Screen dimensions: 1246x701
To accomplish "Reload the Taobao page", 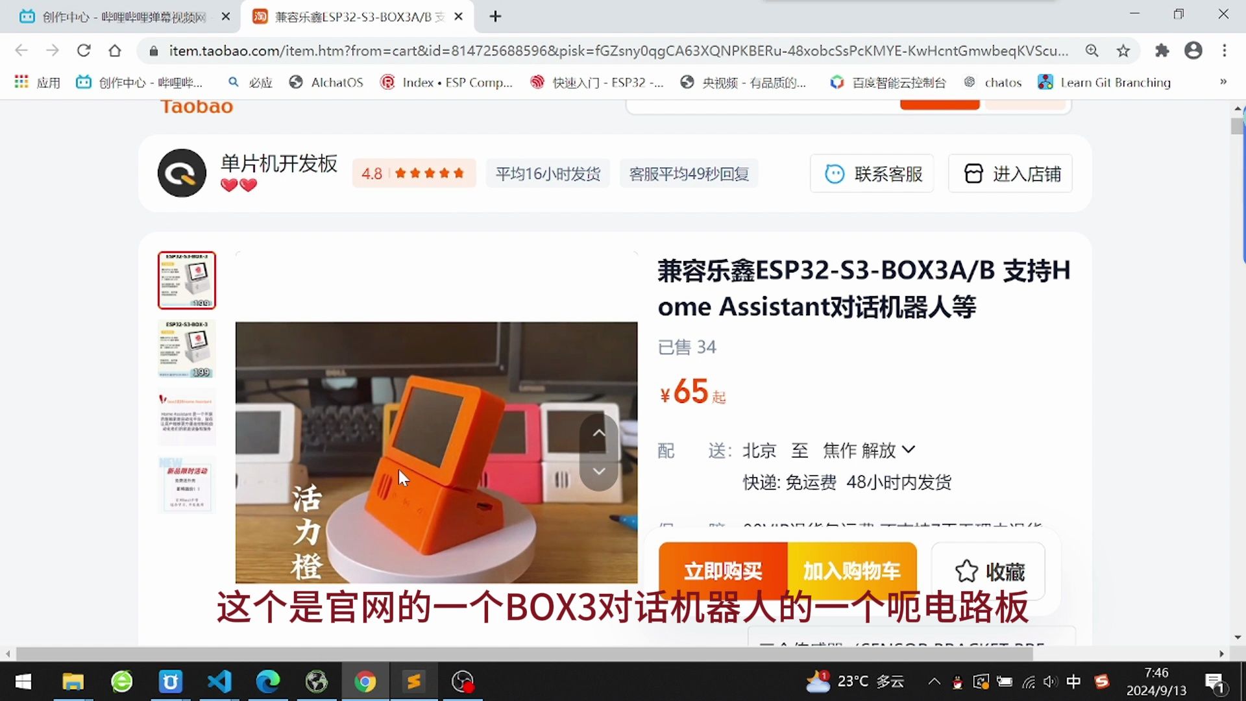I will (x=84, y=51).
